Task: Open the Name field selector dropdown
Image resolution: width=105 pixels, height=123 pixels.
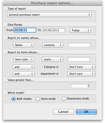Action: coord(24,45)
